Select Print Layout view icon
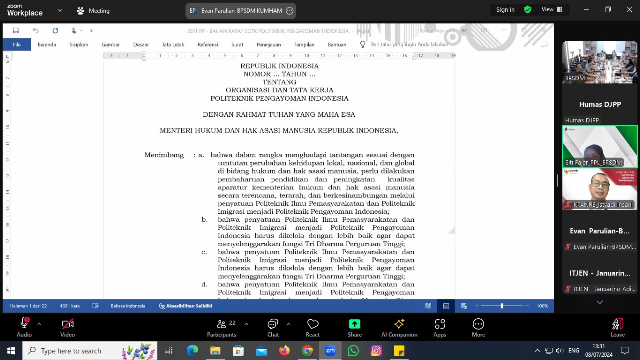This screenshot has width=640, height=360. 446,306
